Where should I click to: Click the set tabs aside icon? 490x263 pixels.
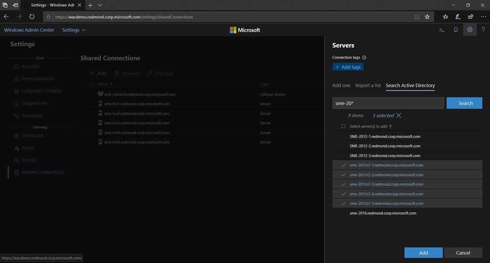[x=15, y=5]
